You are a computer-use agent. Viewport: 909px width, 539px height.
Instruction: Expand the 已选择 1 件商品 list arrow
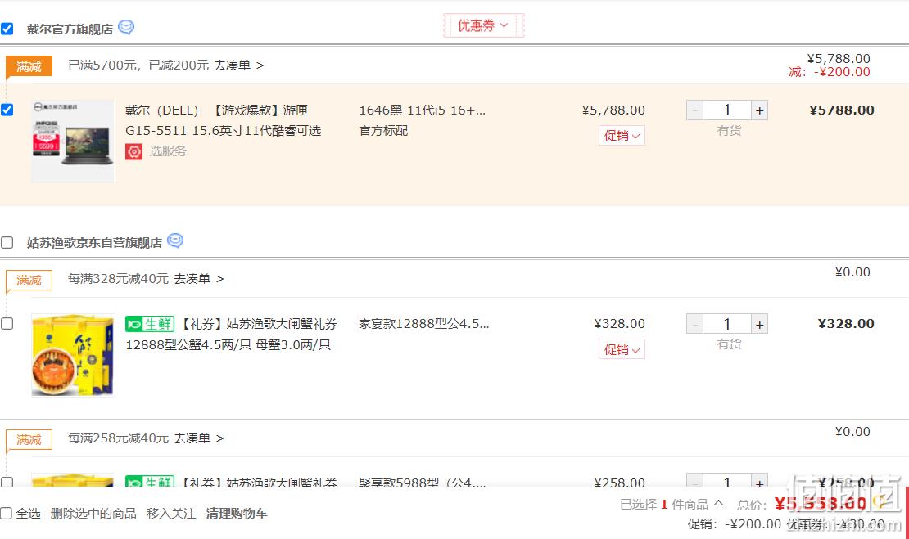(719, 503)
